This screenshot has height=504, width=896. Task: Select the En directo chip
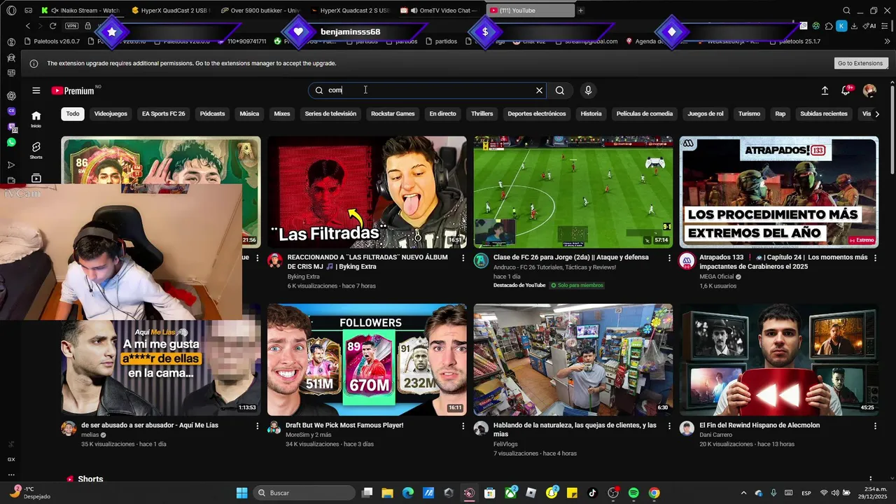coord(442,113)
